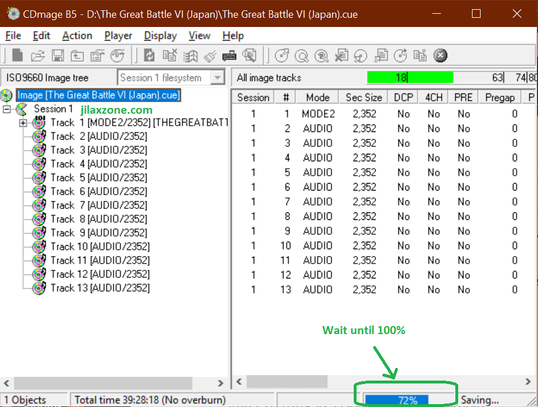The width and height of the screenshot is (538, 407).
Task: Click the PRE column header
Action: tap(463, 98)
